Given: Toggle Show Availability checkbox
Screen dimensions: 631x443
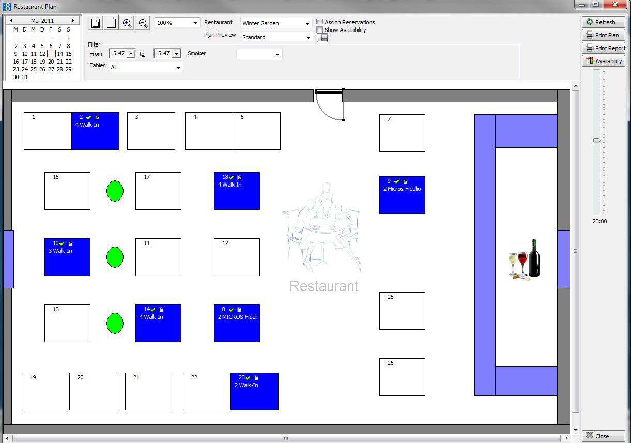Looking at the screenshot, I should point(320,30).
